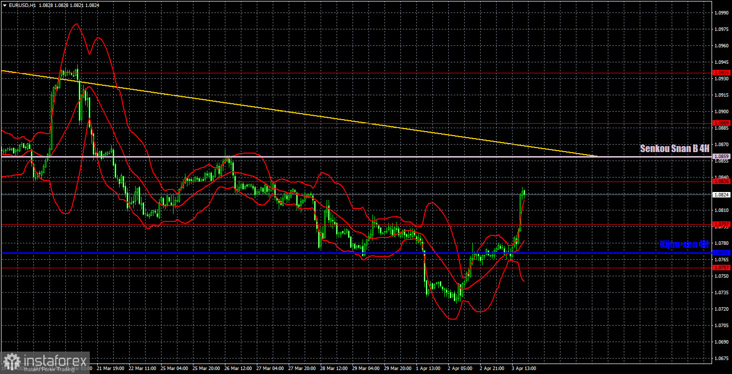732x374 pixels.
Task: Click the 2 Apr 21:00 time label
Action: [x=492, y=369]
